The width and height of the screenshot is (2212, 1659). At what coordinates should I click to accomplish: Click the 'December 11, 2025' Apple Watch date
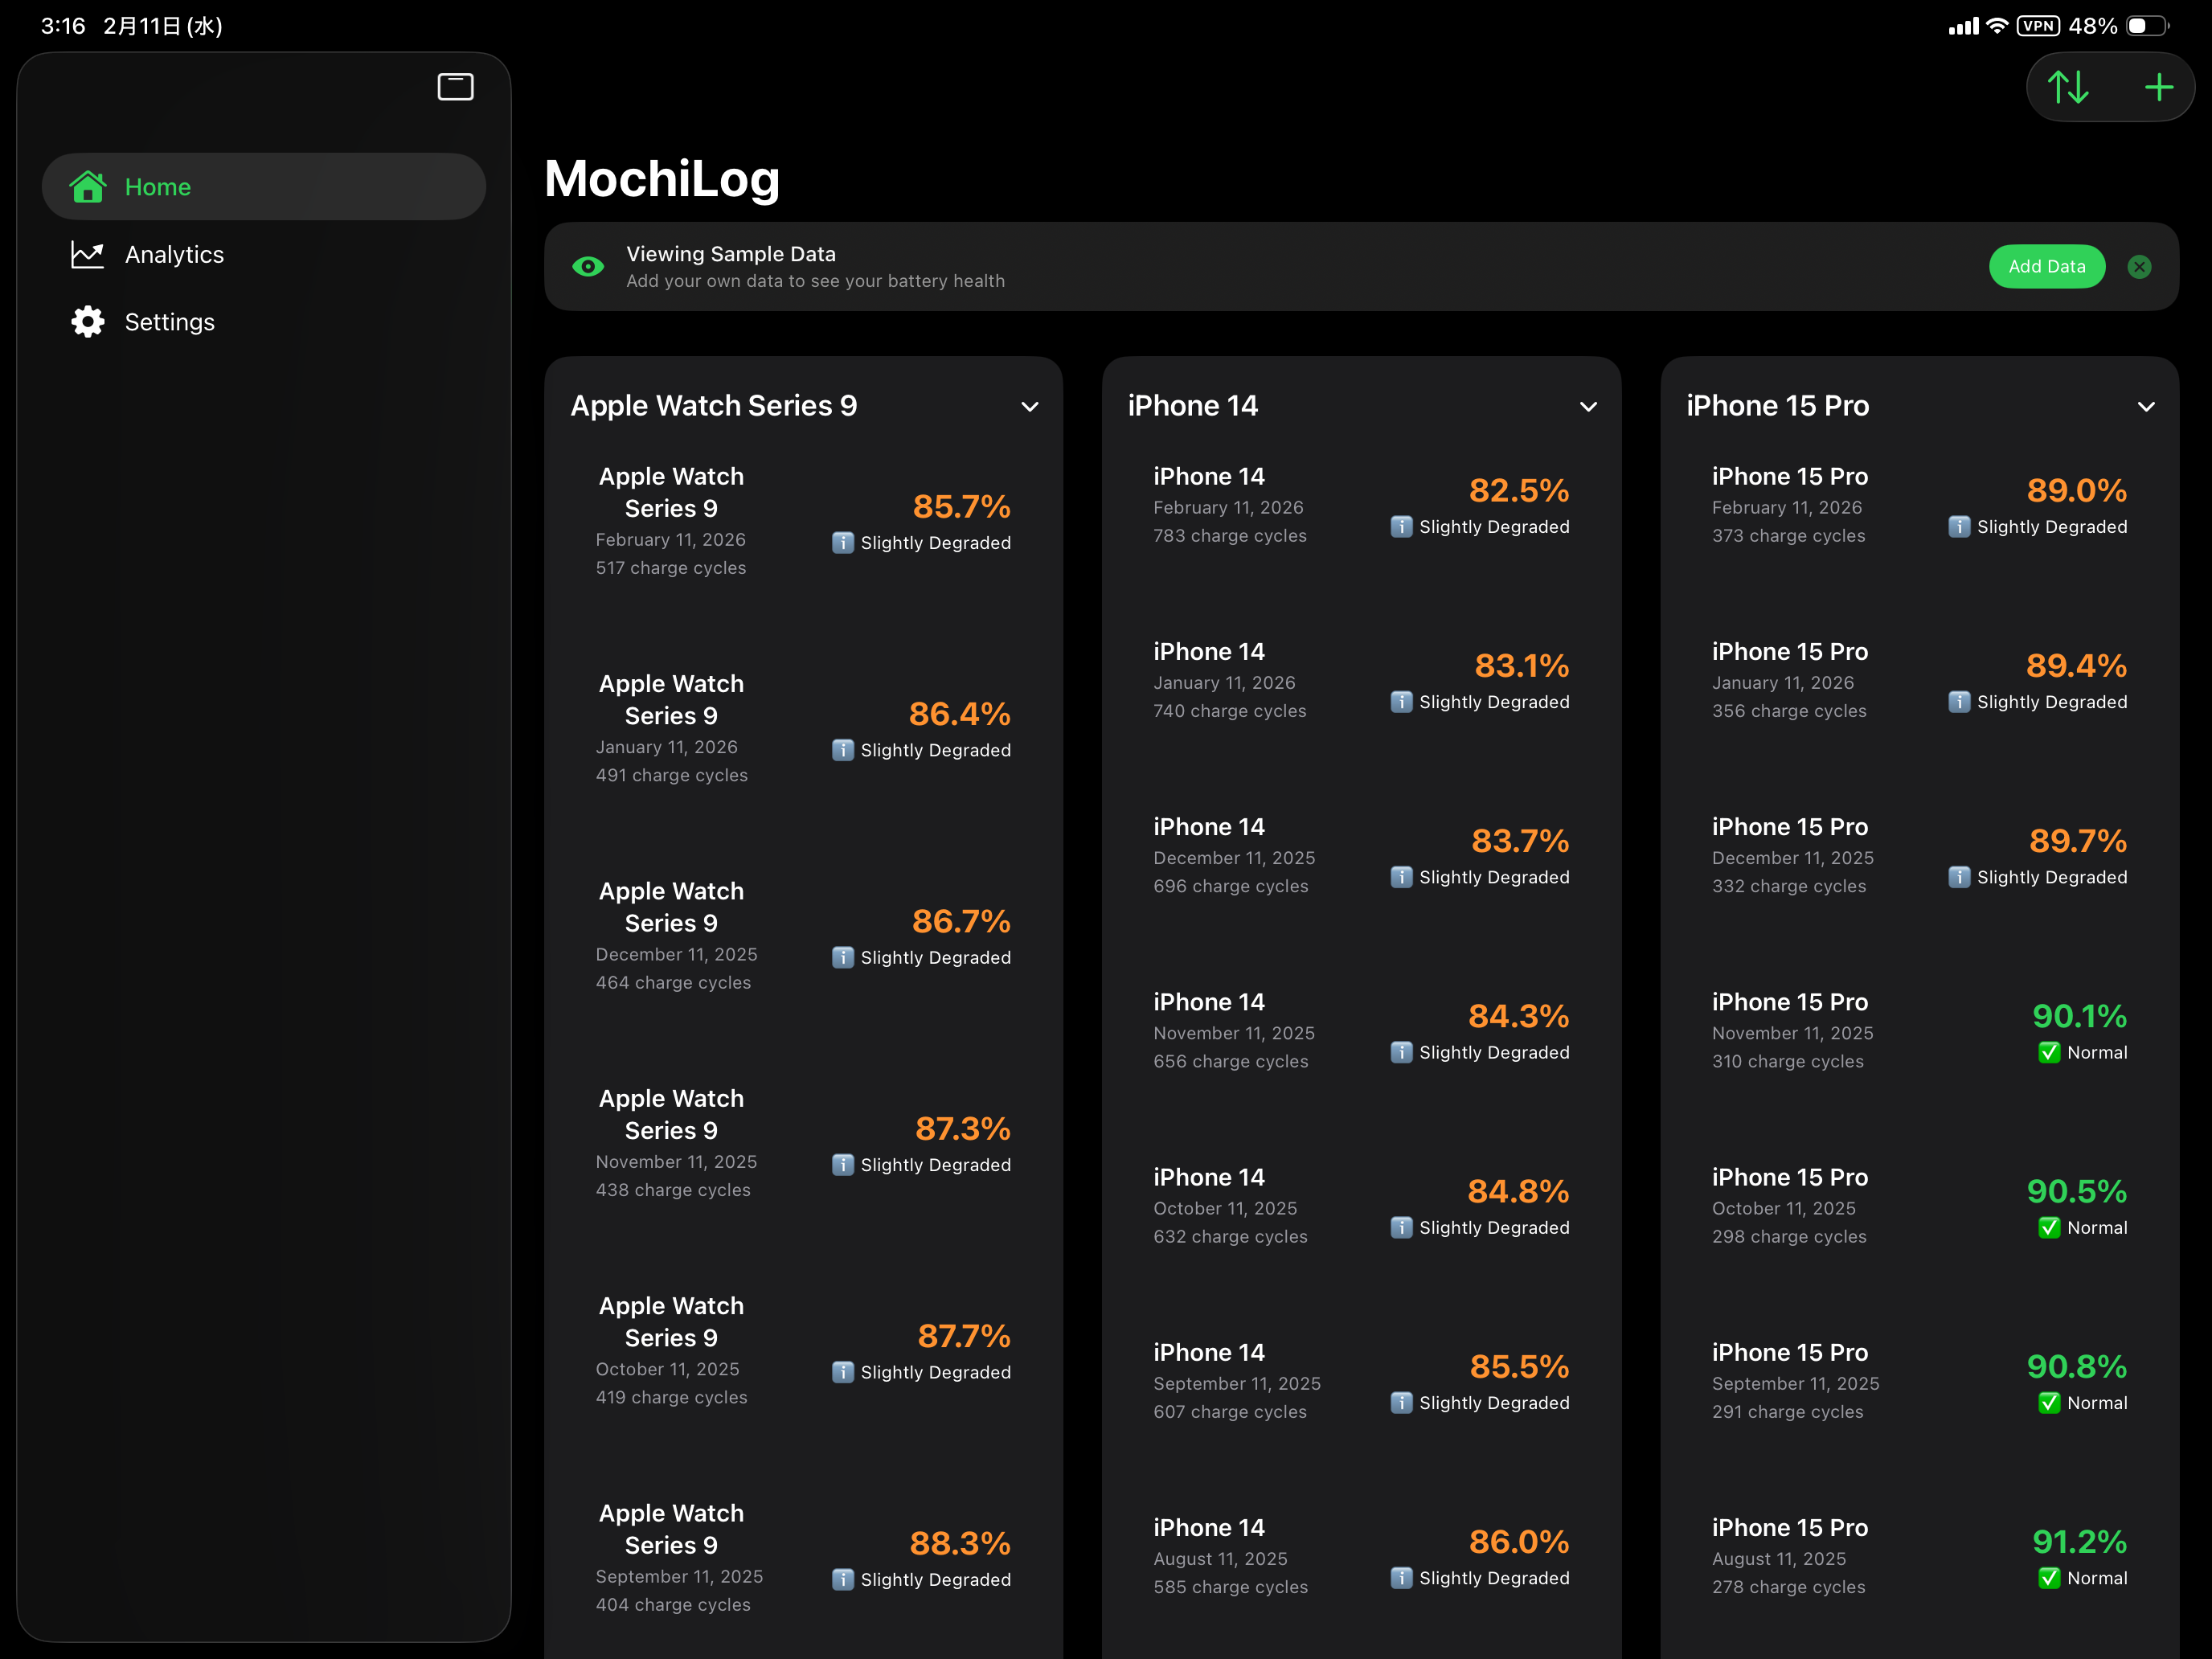[676, 955]
